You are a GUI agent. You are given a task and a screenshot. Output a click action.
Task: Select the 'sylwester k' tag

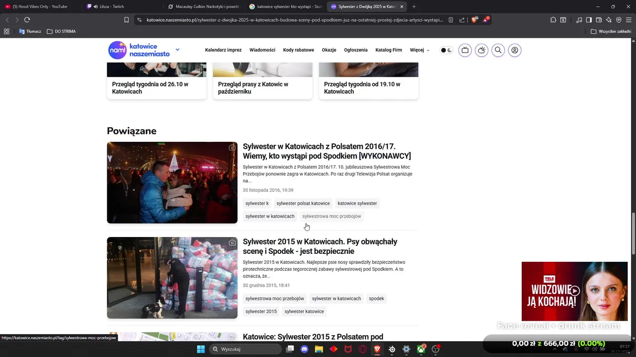(x=257, y=203)
